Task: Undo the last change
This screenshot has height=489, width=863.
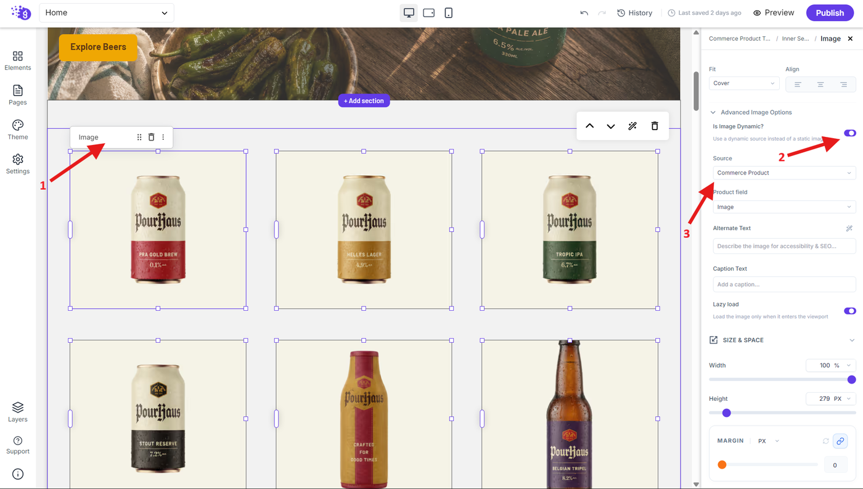Action: point(584,13)
